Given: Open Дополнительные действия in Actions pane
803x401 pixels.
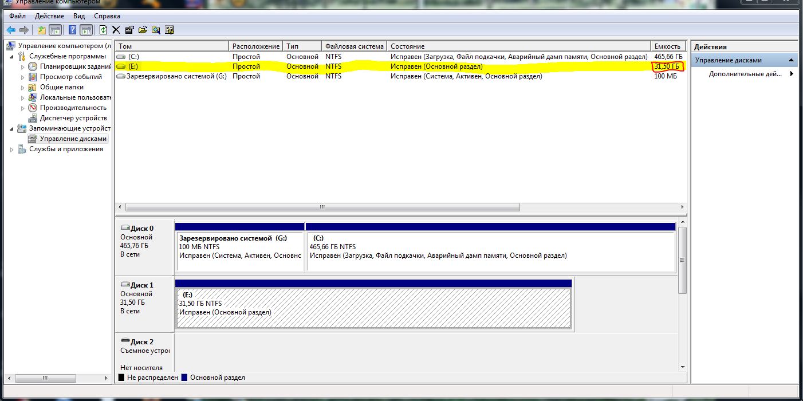Looking at the screenshot, I should click(x=745, y=74).
